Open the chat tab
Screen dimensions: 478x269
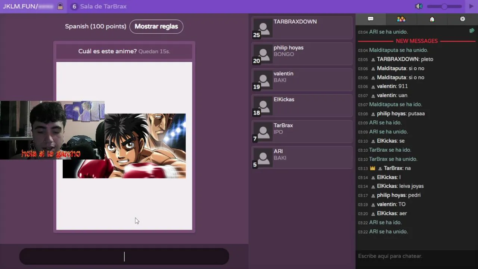pyautogui.click(x=370, y=19)
